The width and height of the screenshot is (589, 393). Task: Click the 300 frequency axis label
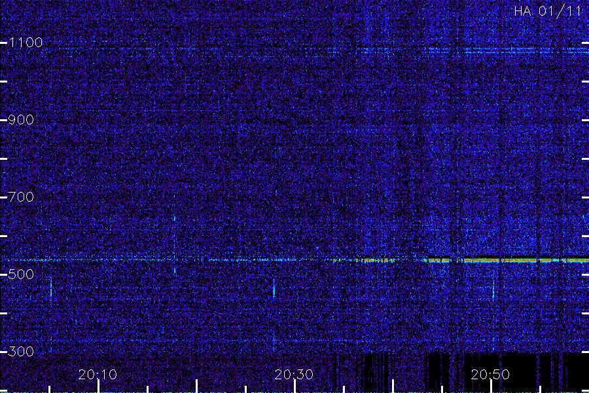click(x=21, y=352)
